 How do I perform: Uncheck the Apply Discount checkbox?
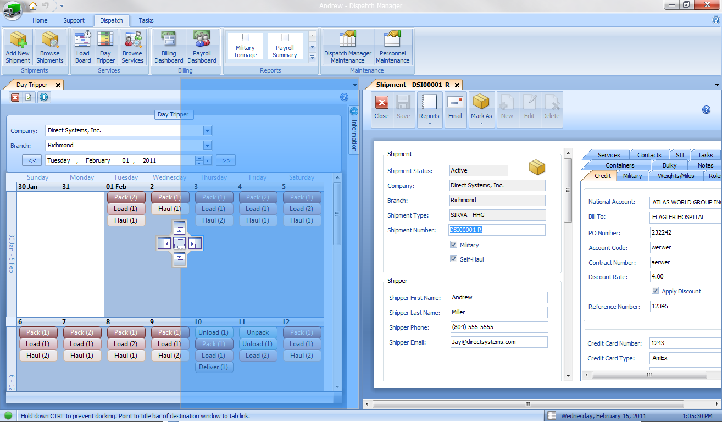pyautogui.click(x=655, y=291)
